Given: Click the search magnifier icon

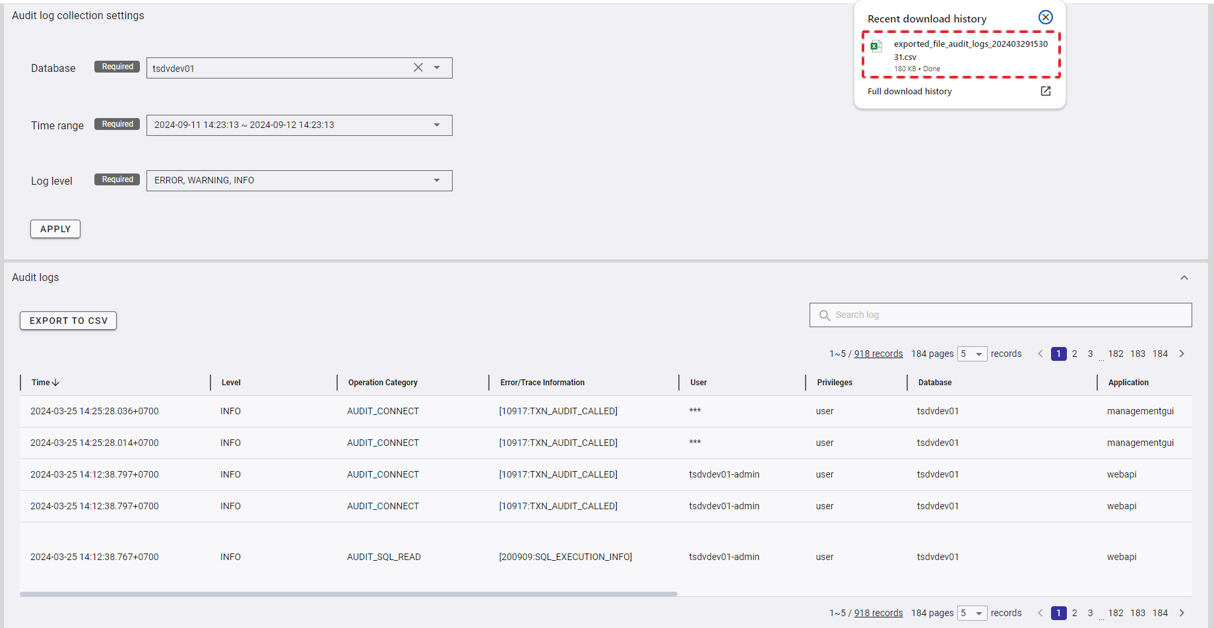Looking at the screenshot, I should (824, 315).
